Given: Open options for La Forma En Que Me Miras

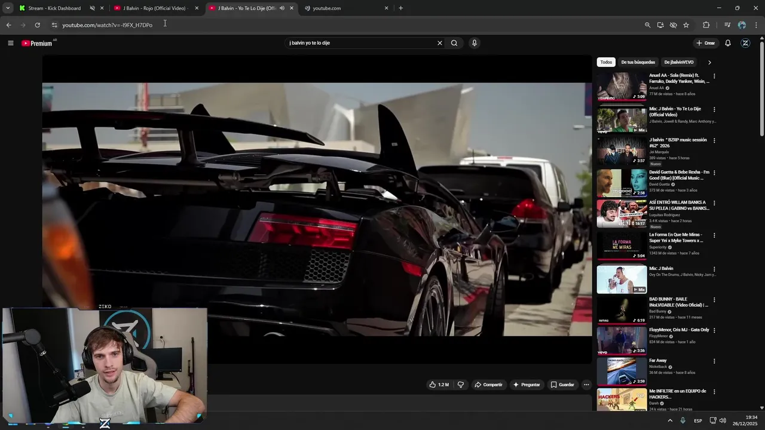Looking at the screenshot, I should point(714,235).
